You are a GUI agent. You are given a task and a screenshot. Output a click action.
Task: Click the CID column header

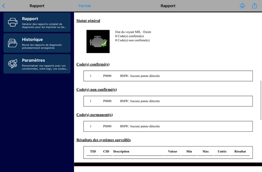106,151
